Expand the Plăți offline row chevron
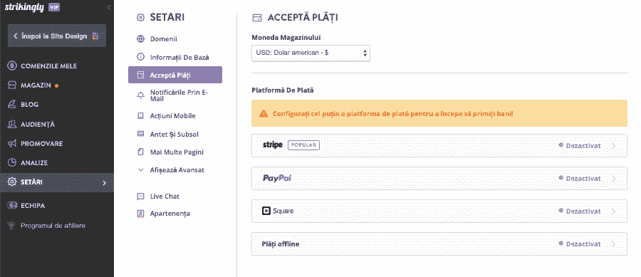 point(614,244)
